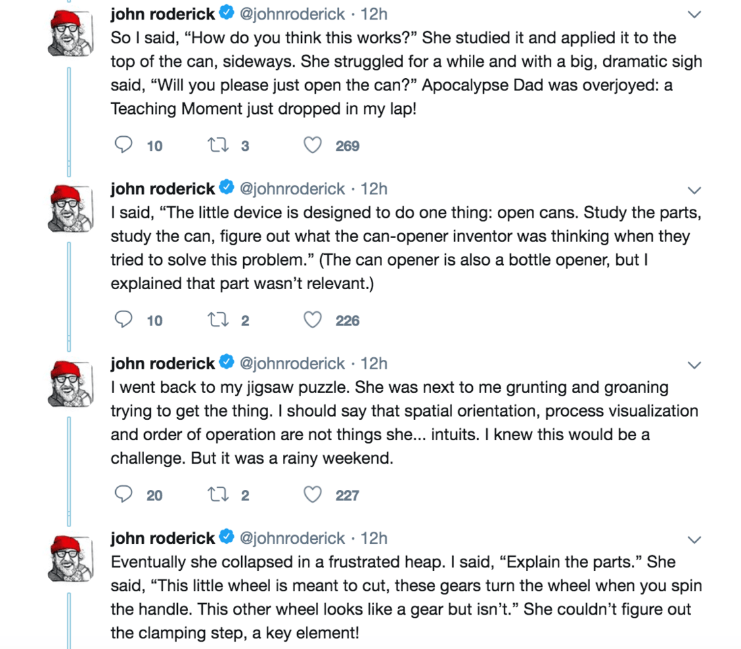The image size is (741, 649).
Task: Click the profile avatar beside the jigsaw tweet
Action: (x=71, y=383)
